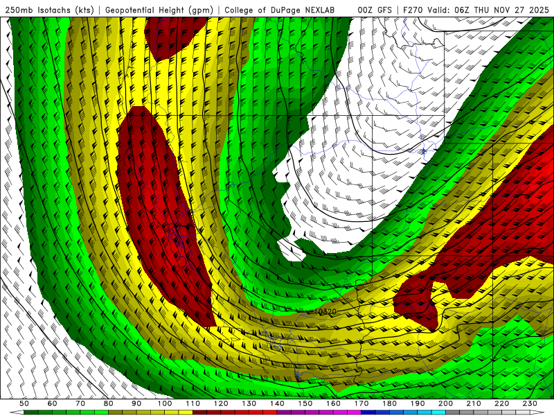Screen dimensions: 554x416
Task: Click the '50' value on the color scale
Action: (24, 403)
